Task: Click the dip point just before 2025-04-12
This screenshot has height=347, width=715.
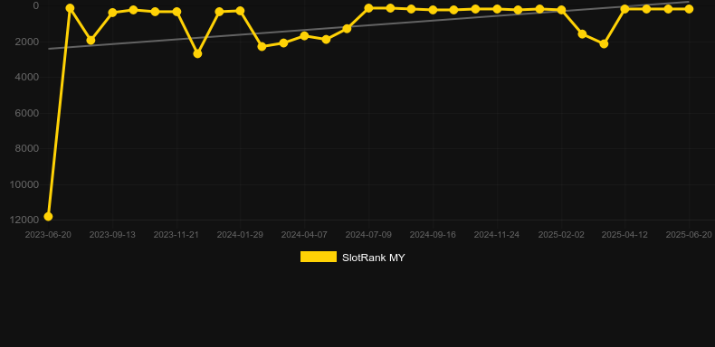Action: tap(604, 44)
